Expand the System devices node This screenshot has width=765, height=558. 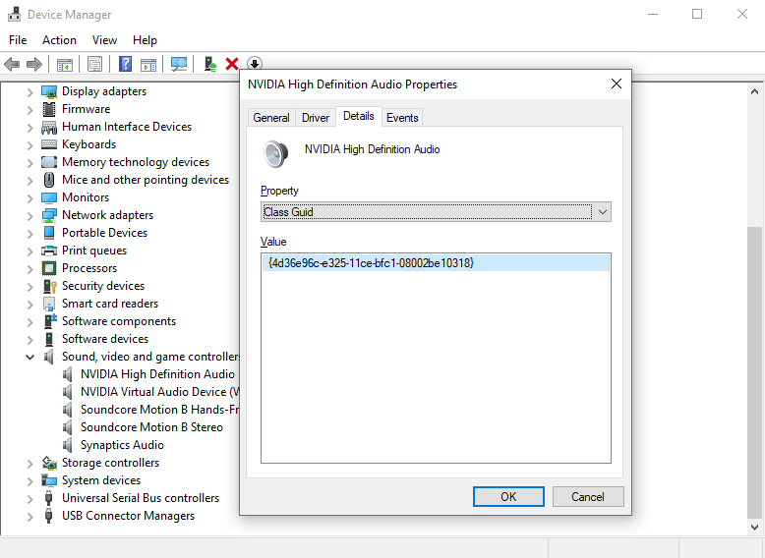click(x=29, y=481)
